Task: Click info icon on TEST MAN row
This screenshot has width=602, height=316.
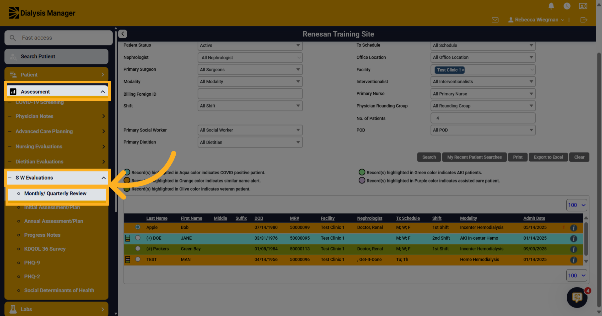Action: tap(574, 260)
